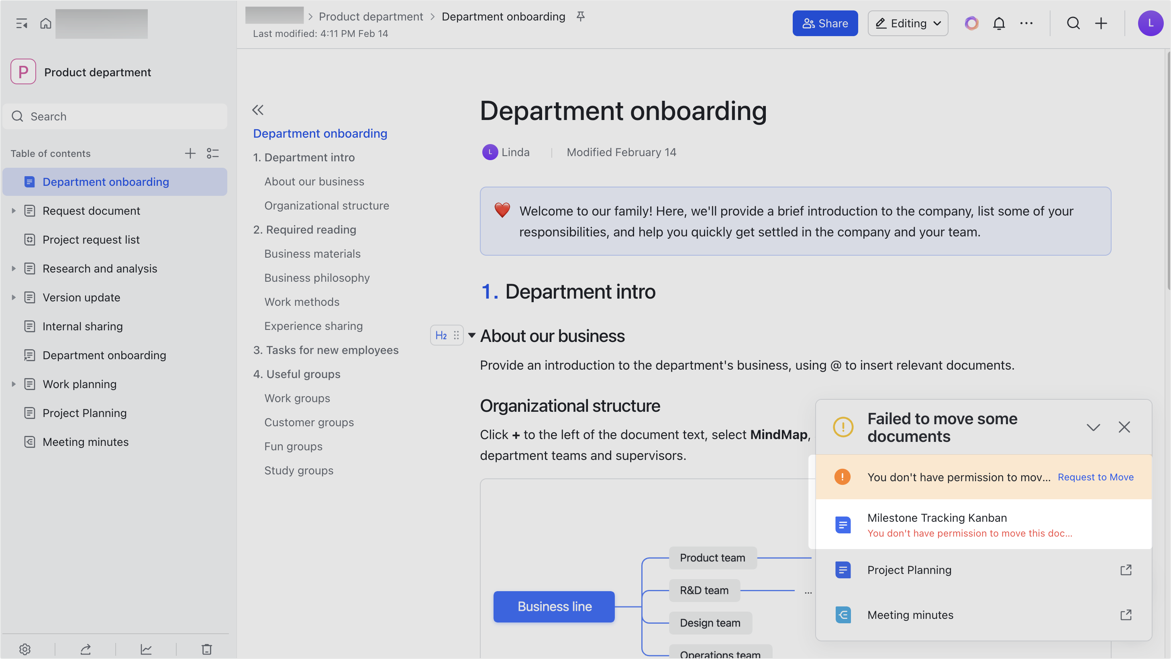Viewport: 1171px width, 659px height.
Task: Expand the Request document tree item
Action: (x=14, y=211)
